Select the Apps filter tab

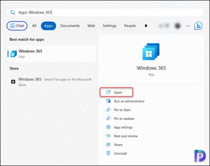tap(48, 26)
